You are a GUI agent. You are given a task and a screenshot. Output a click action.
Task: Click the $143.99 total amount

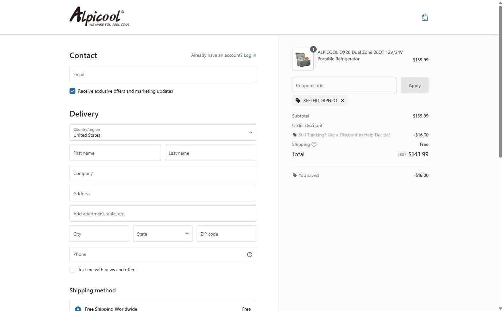coord(418,154)
